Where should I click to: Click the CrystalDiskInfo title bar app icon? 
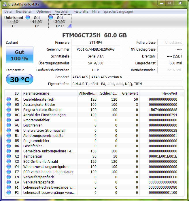click(x=5, y=4)
